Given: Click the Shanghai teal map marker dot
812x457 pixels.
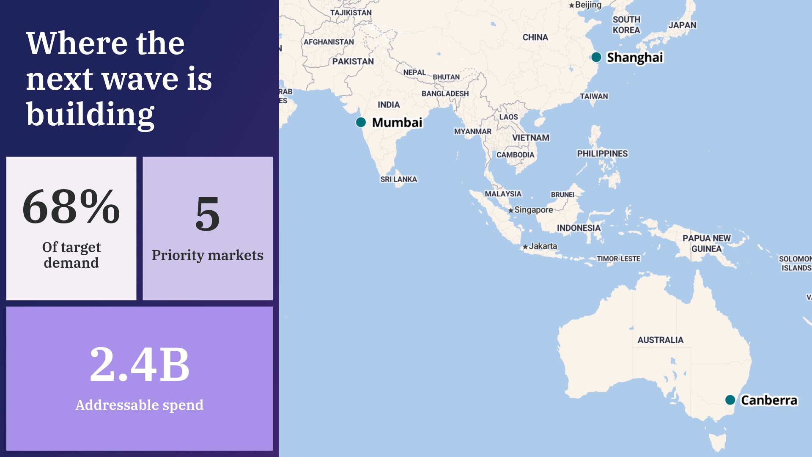Looking at the screenshot, I should 596,57.
